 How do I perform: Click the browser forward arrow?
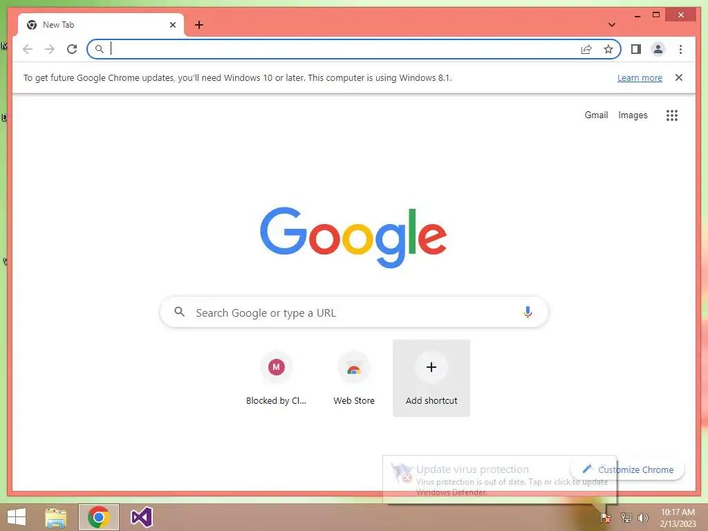pos(50,49)
